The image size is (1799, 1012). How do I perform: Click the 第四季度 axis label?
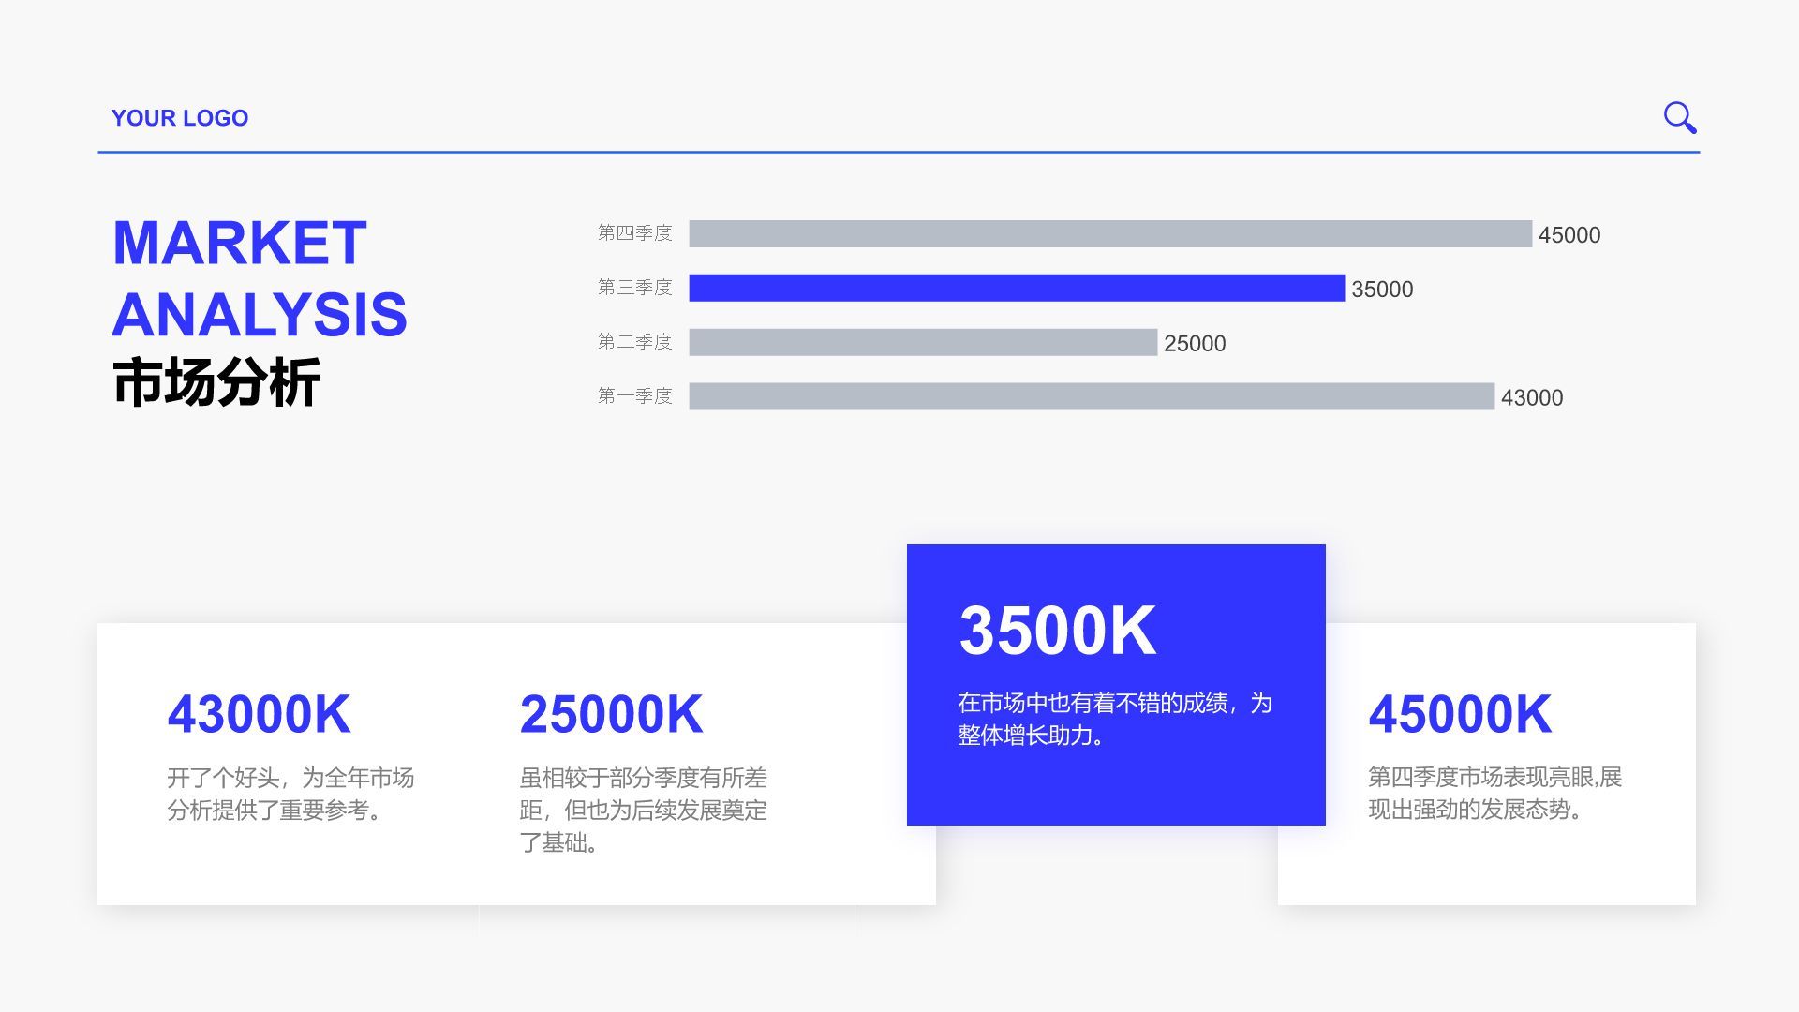click(x=634, y=233)
